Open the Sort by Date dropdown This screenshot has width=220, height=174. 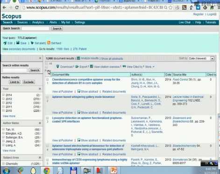click(x=201, y=58)
